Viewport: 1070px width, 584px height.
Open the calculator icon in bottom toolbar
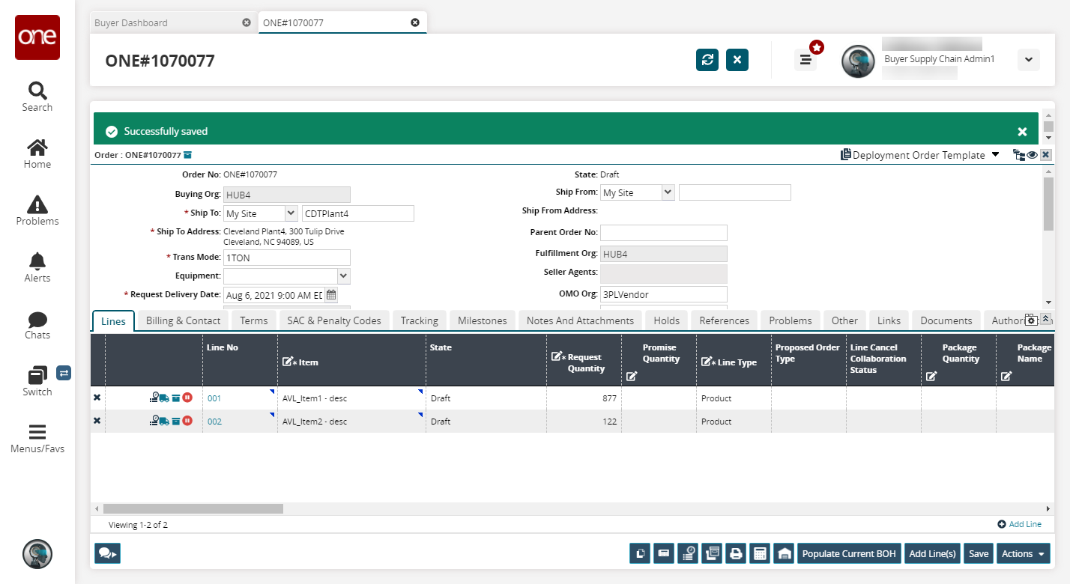pyautogui.click(x=760, y=554)
